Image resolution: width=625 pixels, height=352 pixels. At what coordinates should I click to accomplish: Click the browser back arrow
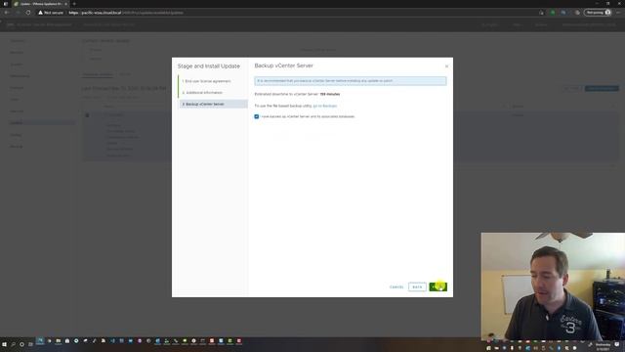click(x=7, y=13)
